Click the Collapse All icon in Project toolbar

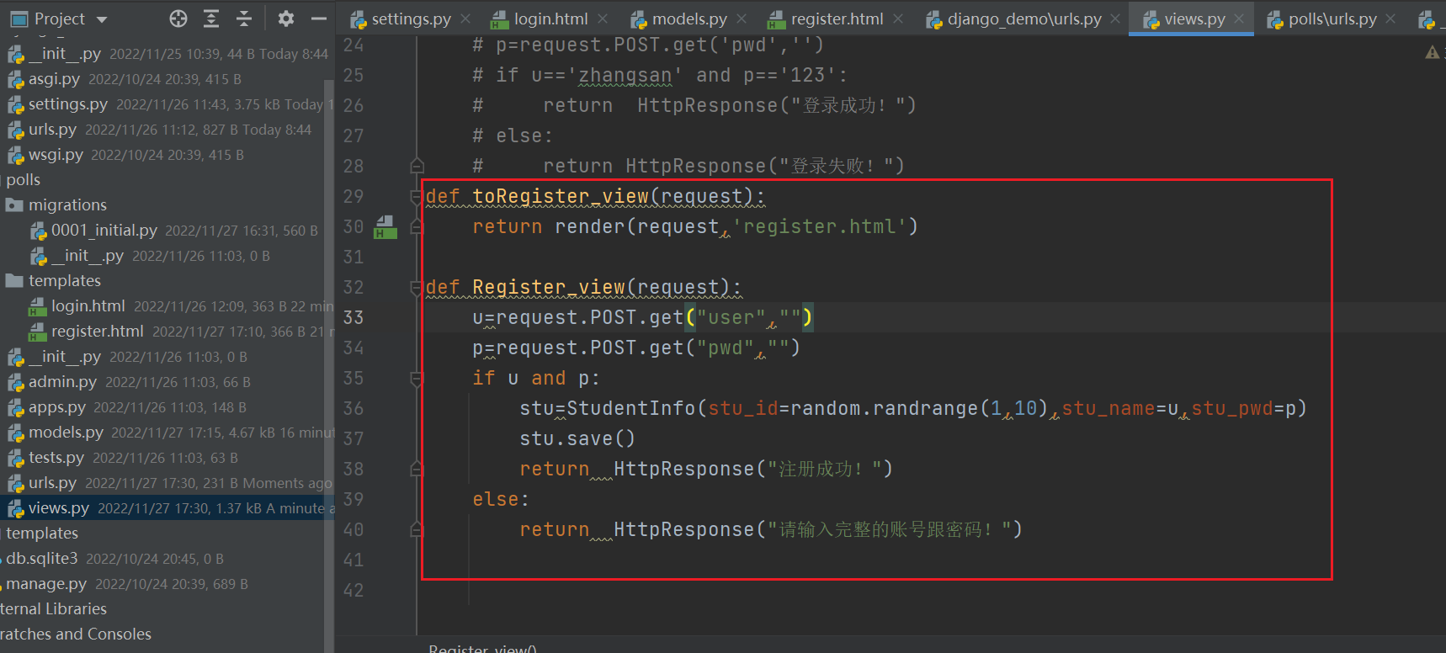tap(244, 19)
